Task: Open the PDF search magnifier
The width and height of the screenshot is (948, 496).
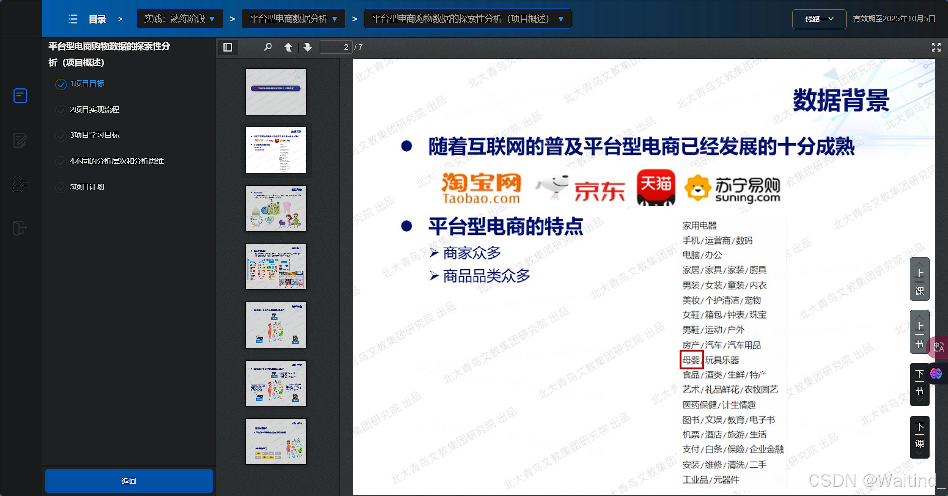Action: tap(268, 47)
